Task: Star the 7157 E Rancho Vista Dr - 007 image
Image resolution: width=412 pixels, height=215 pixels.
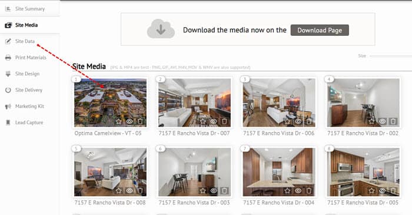Action: pos(203,121)
